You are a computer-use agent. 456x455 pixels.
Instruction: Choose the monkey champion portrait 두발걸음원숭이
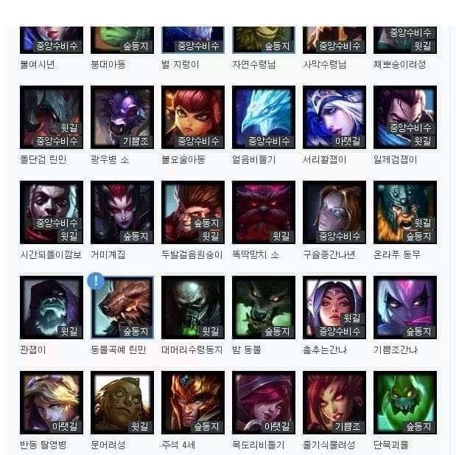pyautogui.click(x=193, y=212)
